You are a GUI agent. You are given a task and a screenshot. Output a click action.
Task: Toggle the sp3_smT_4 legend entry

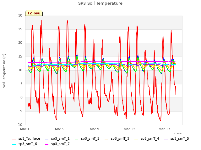coord(147,139)
